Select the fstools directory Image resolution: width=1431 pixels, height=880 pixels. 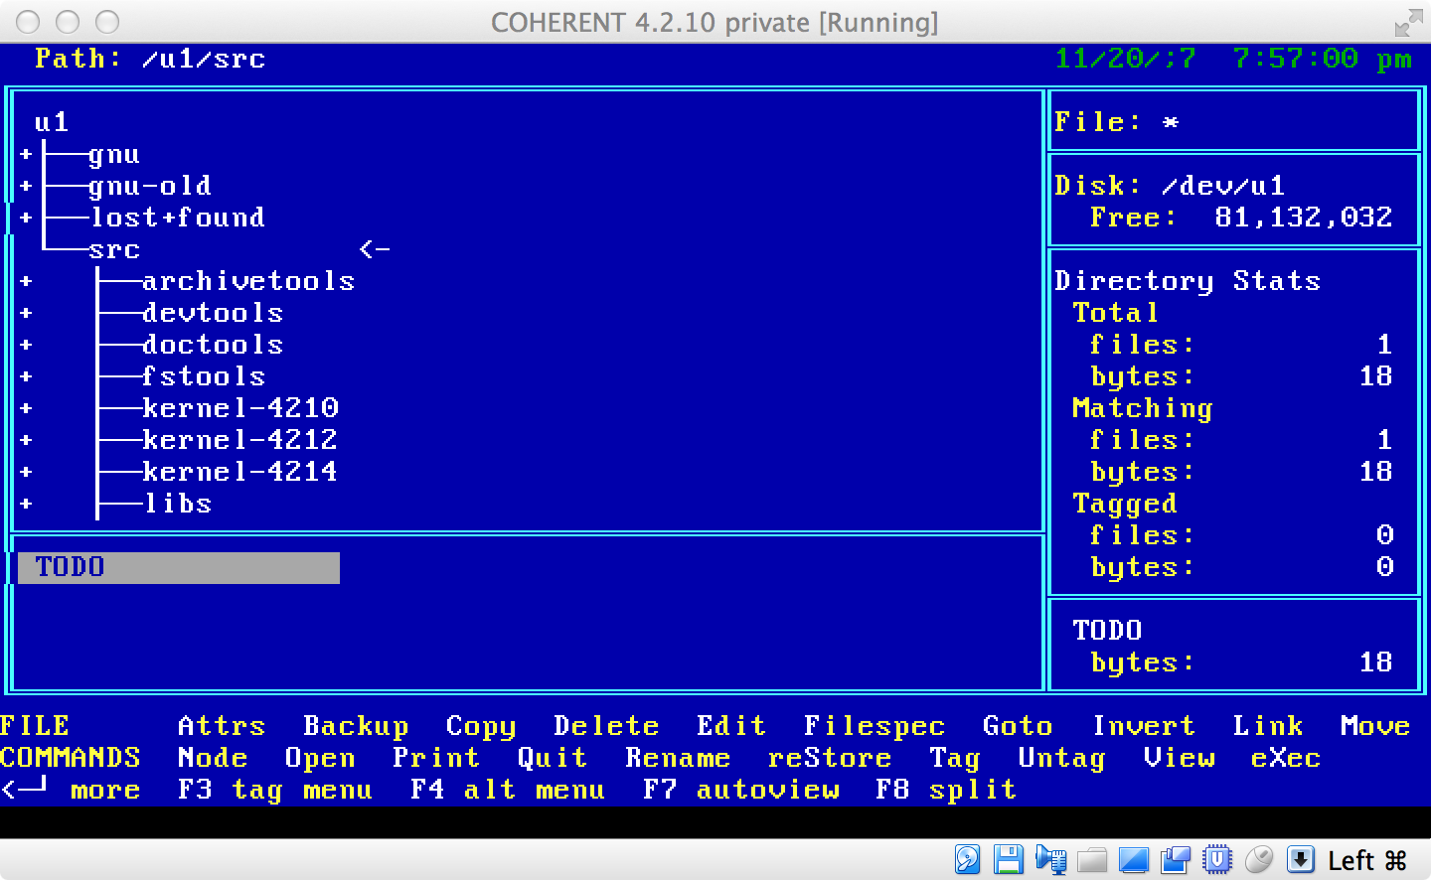204,376
